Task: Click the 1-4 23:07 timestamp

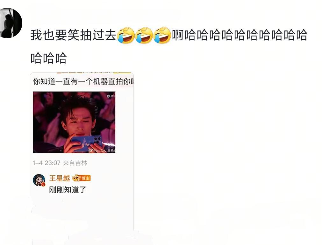Action: (x=47, y=163)
